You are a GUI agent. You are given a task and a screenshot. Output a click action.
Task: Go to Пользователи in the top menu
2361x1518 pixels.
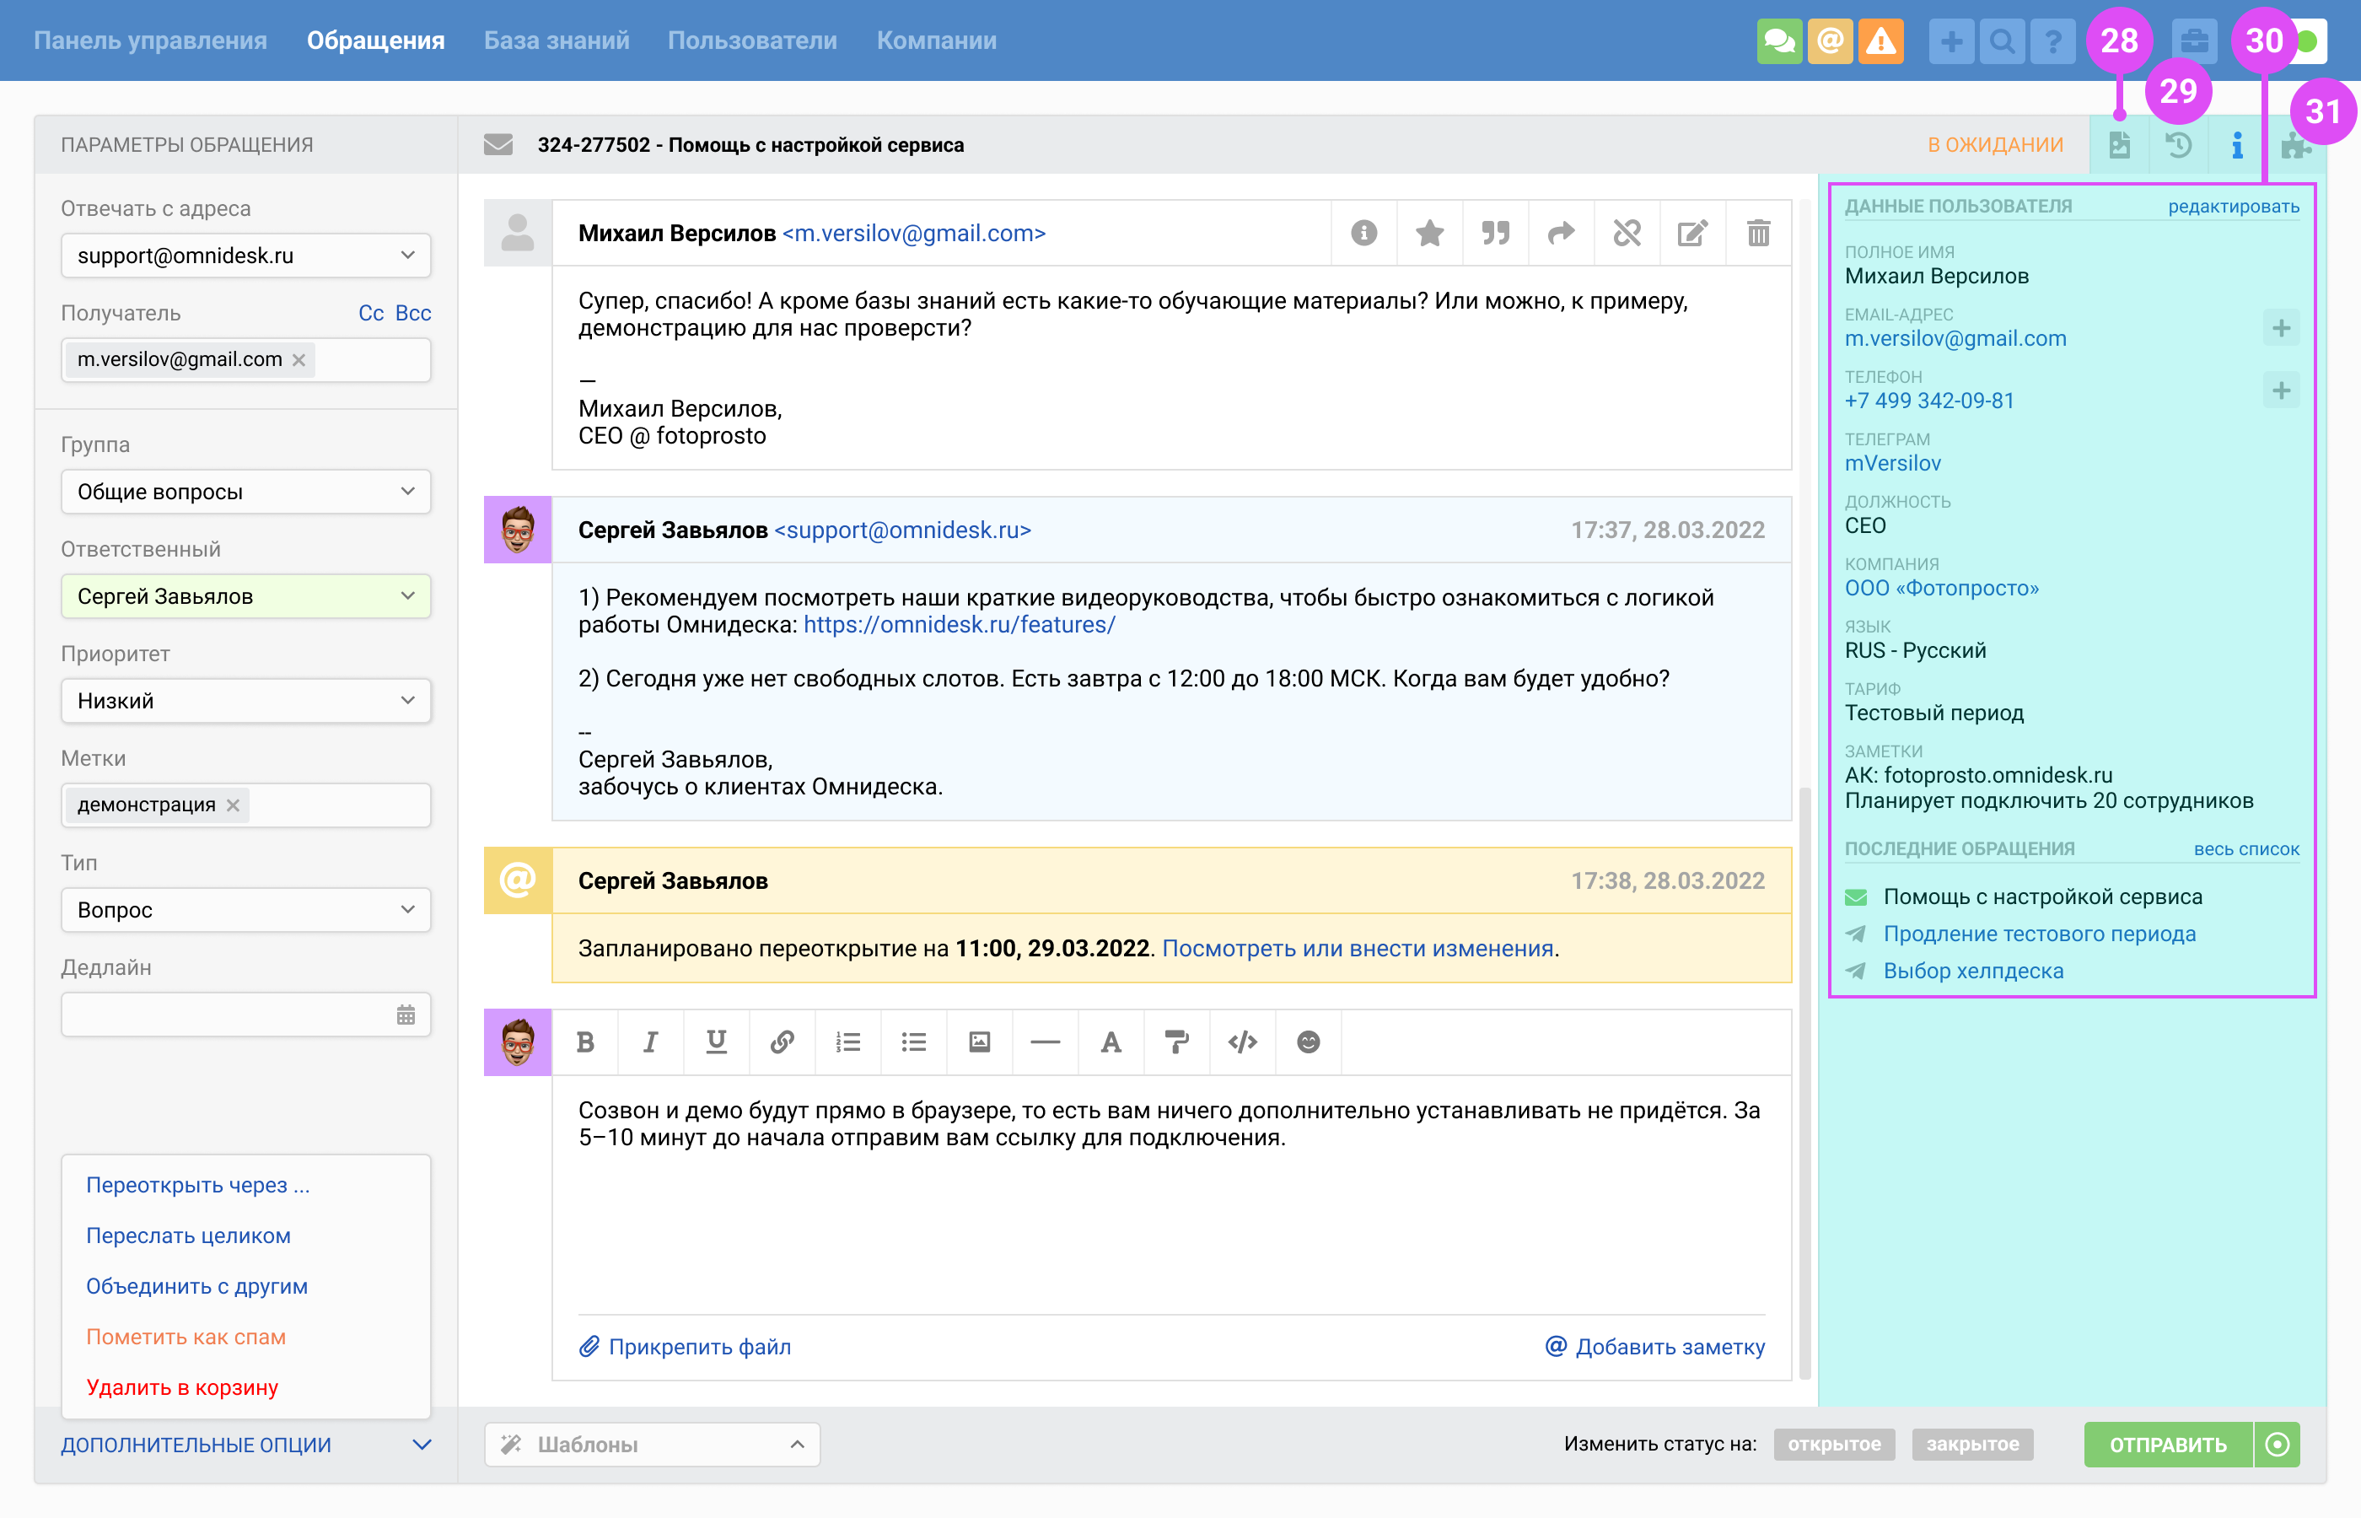(752, 40)
